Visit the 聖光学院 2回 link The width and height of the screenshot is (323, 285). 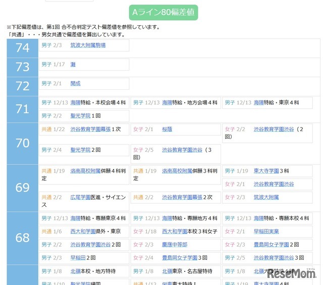pyautogui.click(x=80, y=150)
